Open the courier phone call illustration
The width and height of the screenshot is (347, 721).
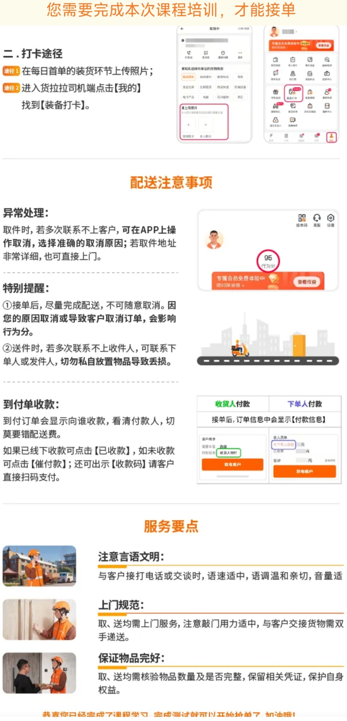39,566
